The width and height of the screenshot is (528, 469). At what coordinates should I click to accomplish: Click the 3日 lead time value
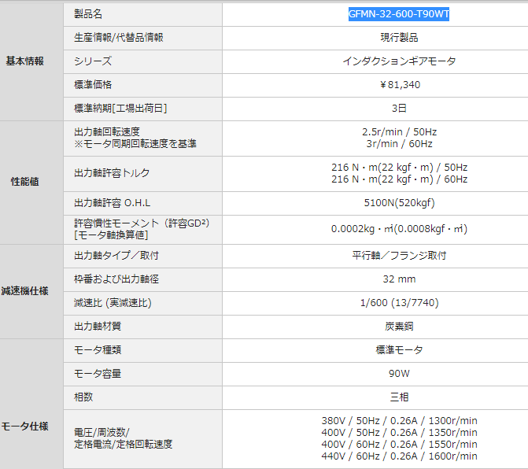click(x=399, y=108)
